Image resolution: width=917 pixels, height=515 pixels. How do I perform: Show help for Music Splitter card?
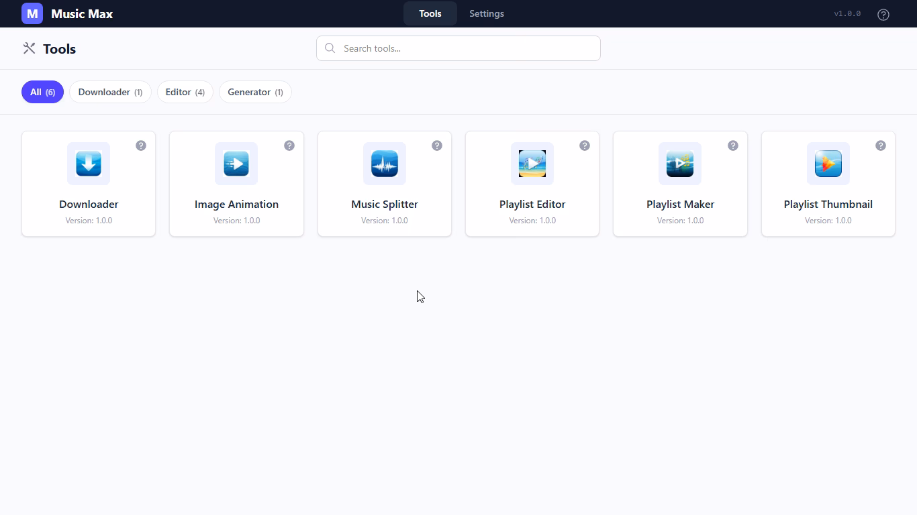(x=437, y=146)
